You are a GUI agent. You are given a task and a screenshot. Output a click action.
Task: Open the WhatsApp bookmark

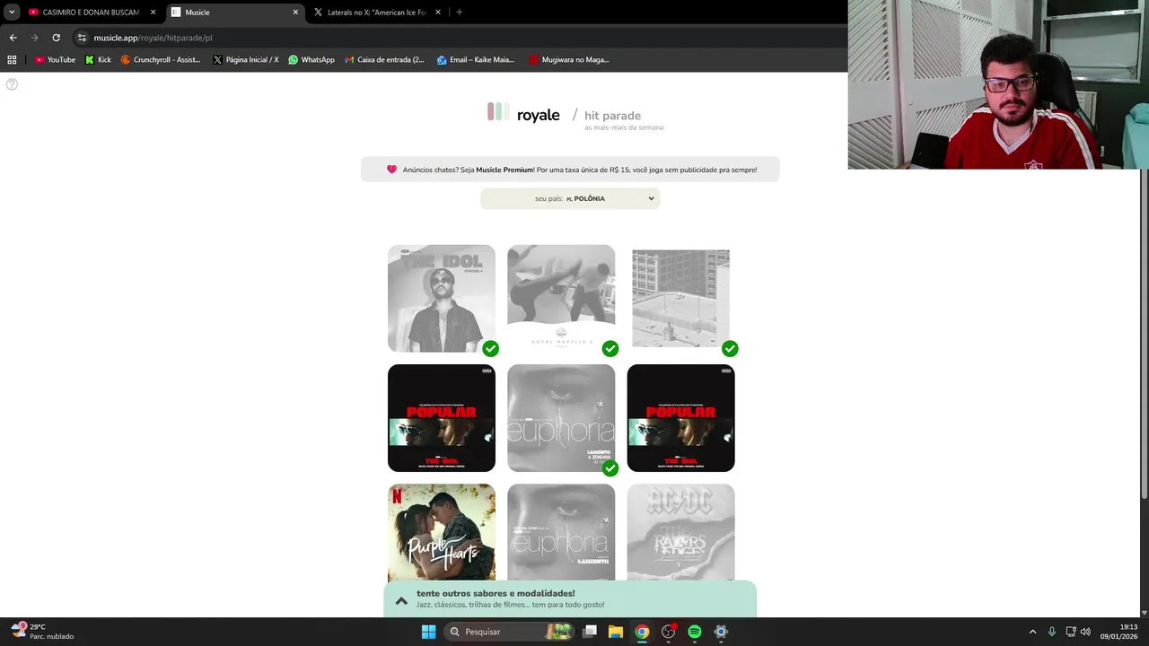click(311, 60)
